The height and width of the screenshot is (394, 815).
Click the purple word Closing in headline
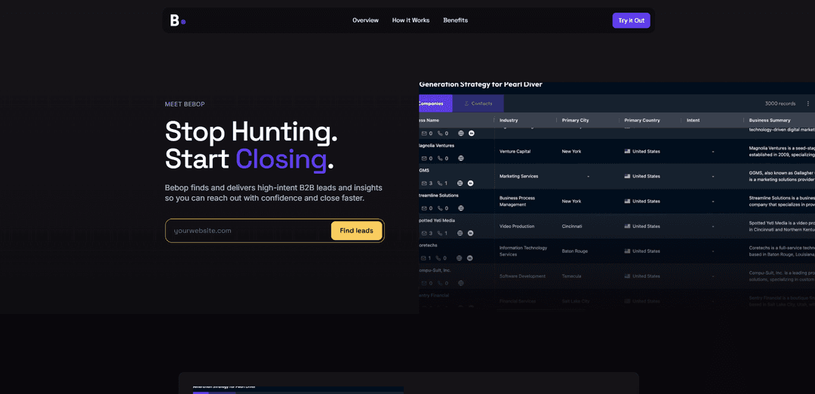coord(281,159)
